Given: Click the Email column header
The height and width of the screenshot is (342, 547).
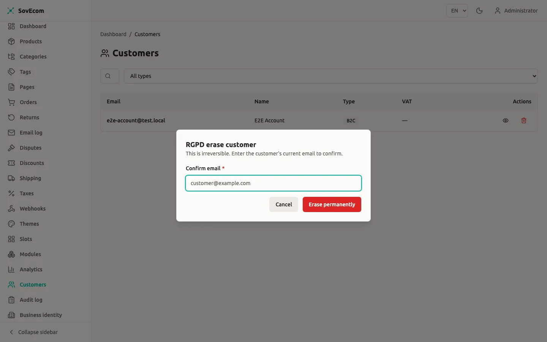Looking at the screenshot, I should click(114, 101).
